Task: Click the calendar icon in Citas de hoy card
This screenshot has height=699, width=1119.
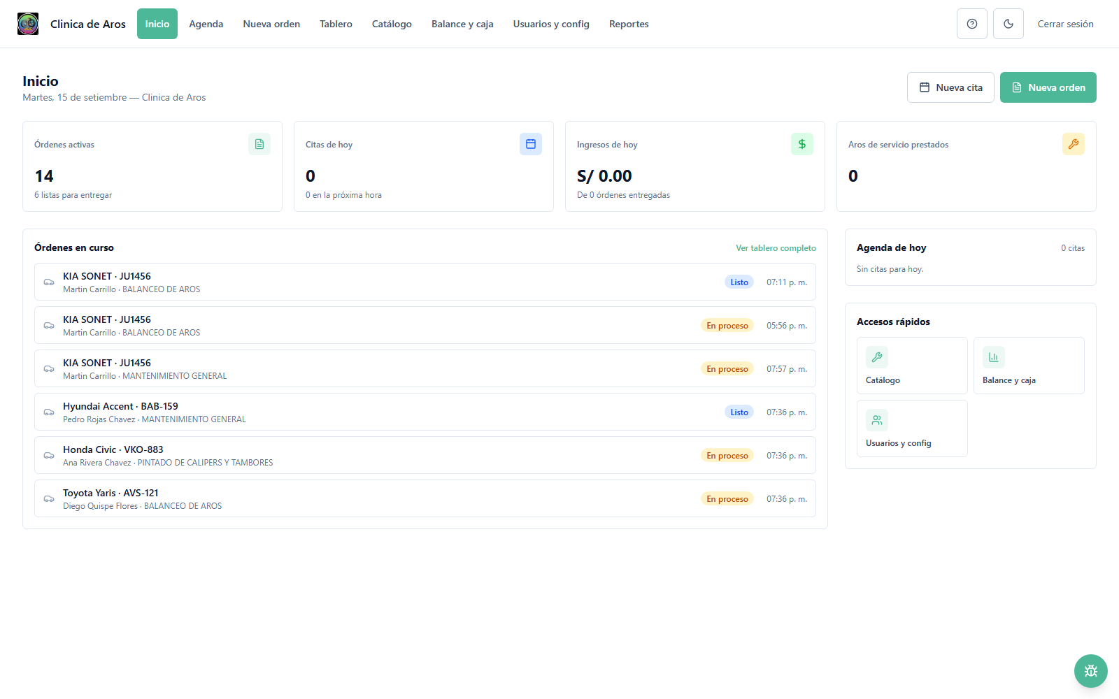Action: tap(531, 144)
